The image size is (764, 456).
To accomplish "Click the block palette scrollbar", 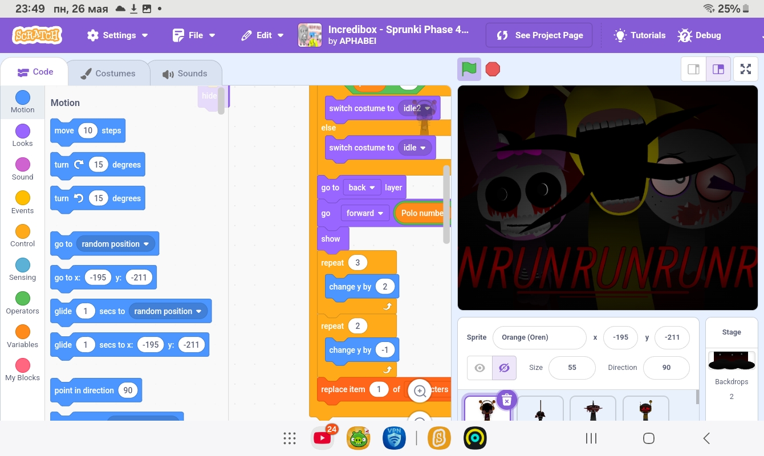I will (221, 101).
